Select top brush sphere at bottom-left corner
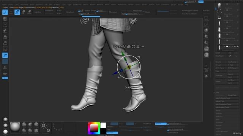The height and width of the screenshot is (136, 243). [5, 119]
